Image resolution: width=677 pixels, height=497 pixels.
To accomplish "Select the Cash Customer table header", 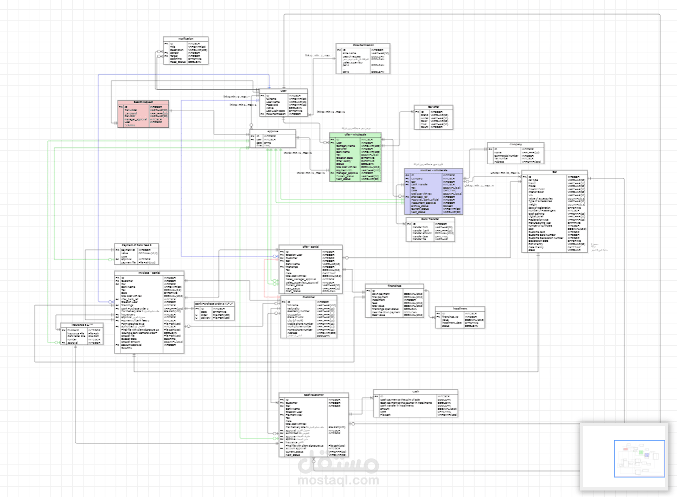I will point(314,395).
